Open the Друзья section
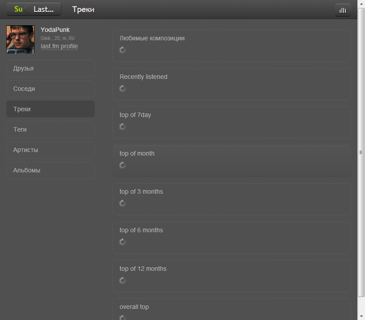The image size is (365, 320). [50, 68]
